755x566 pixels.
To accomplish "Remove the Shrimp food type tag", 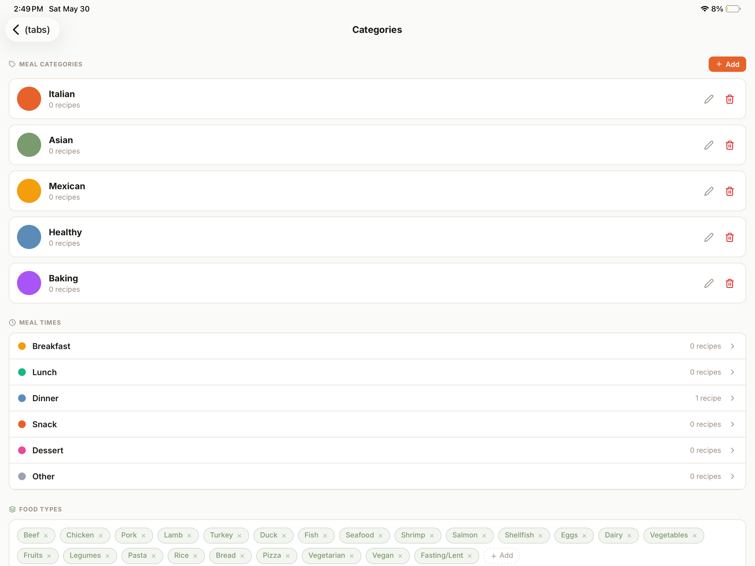I will point(432,536).
